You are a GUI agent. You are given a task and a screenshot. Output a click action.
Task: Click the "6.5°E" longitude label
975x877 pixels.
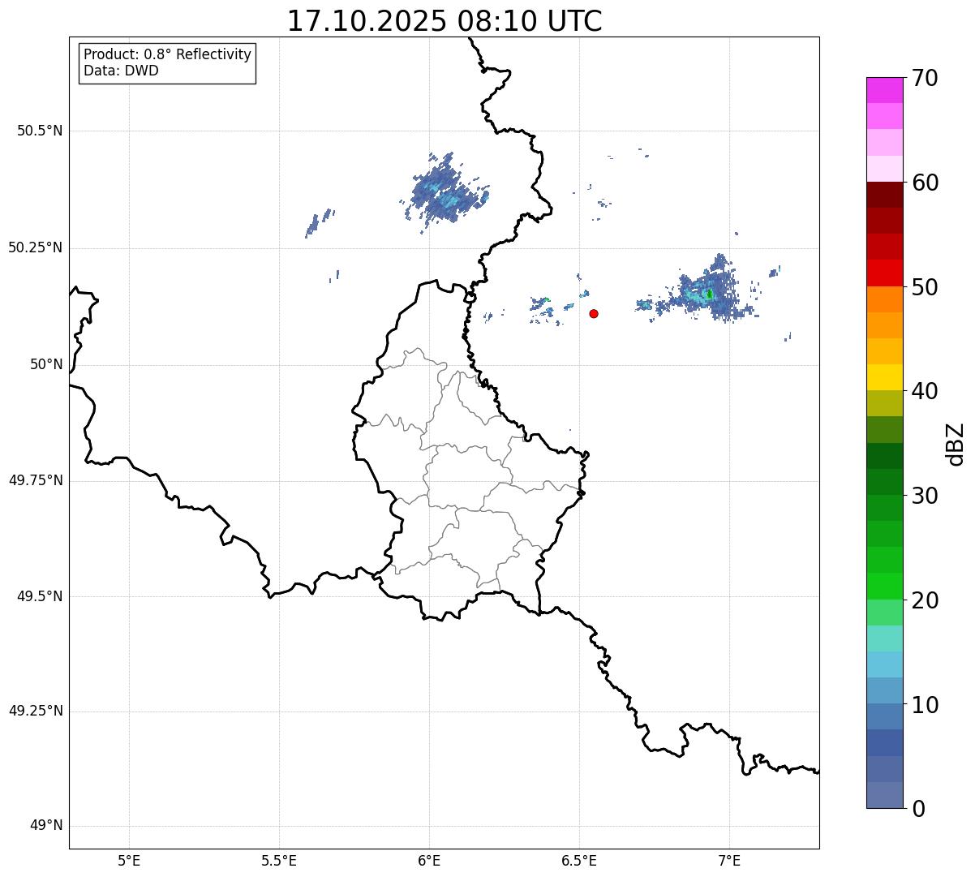579,861
